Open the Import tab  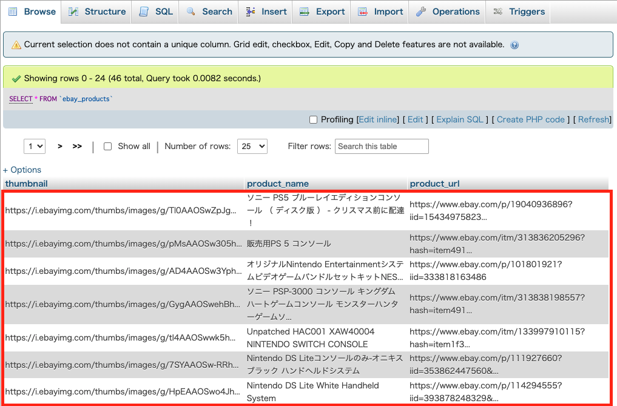click(380, 12)
